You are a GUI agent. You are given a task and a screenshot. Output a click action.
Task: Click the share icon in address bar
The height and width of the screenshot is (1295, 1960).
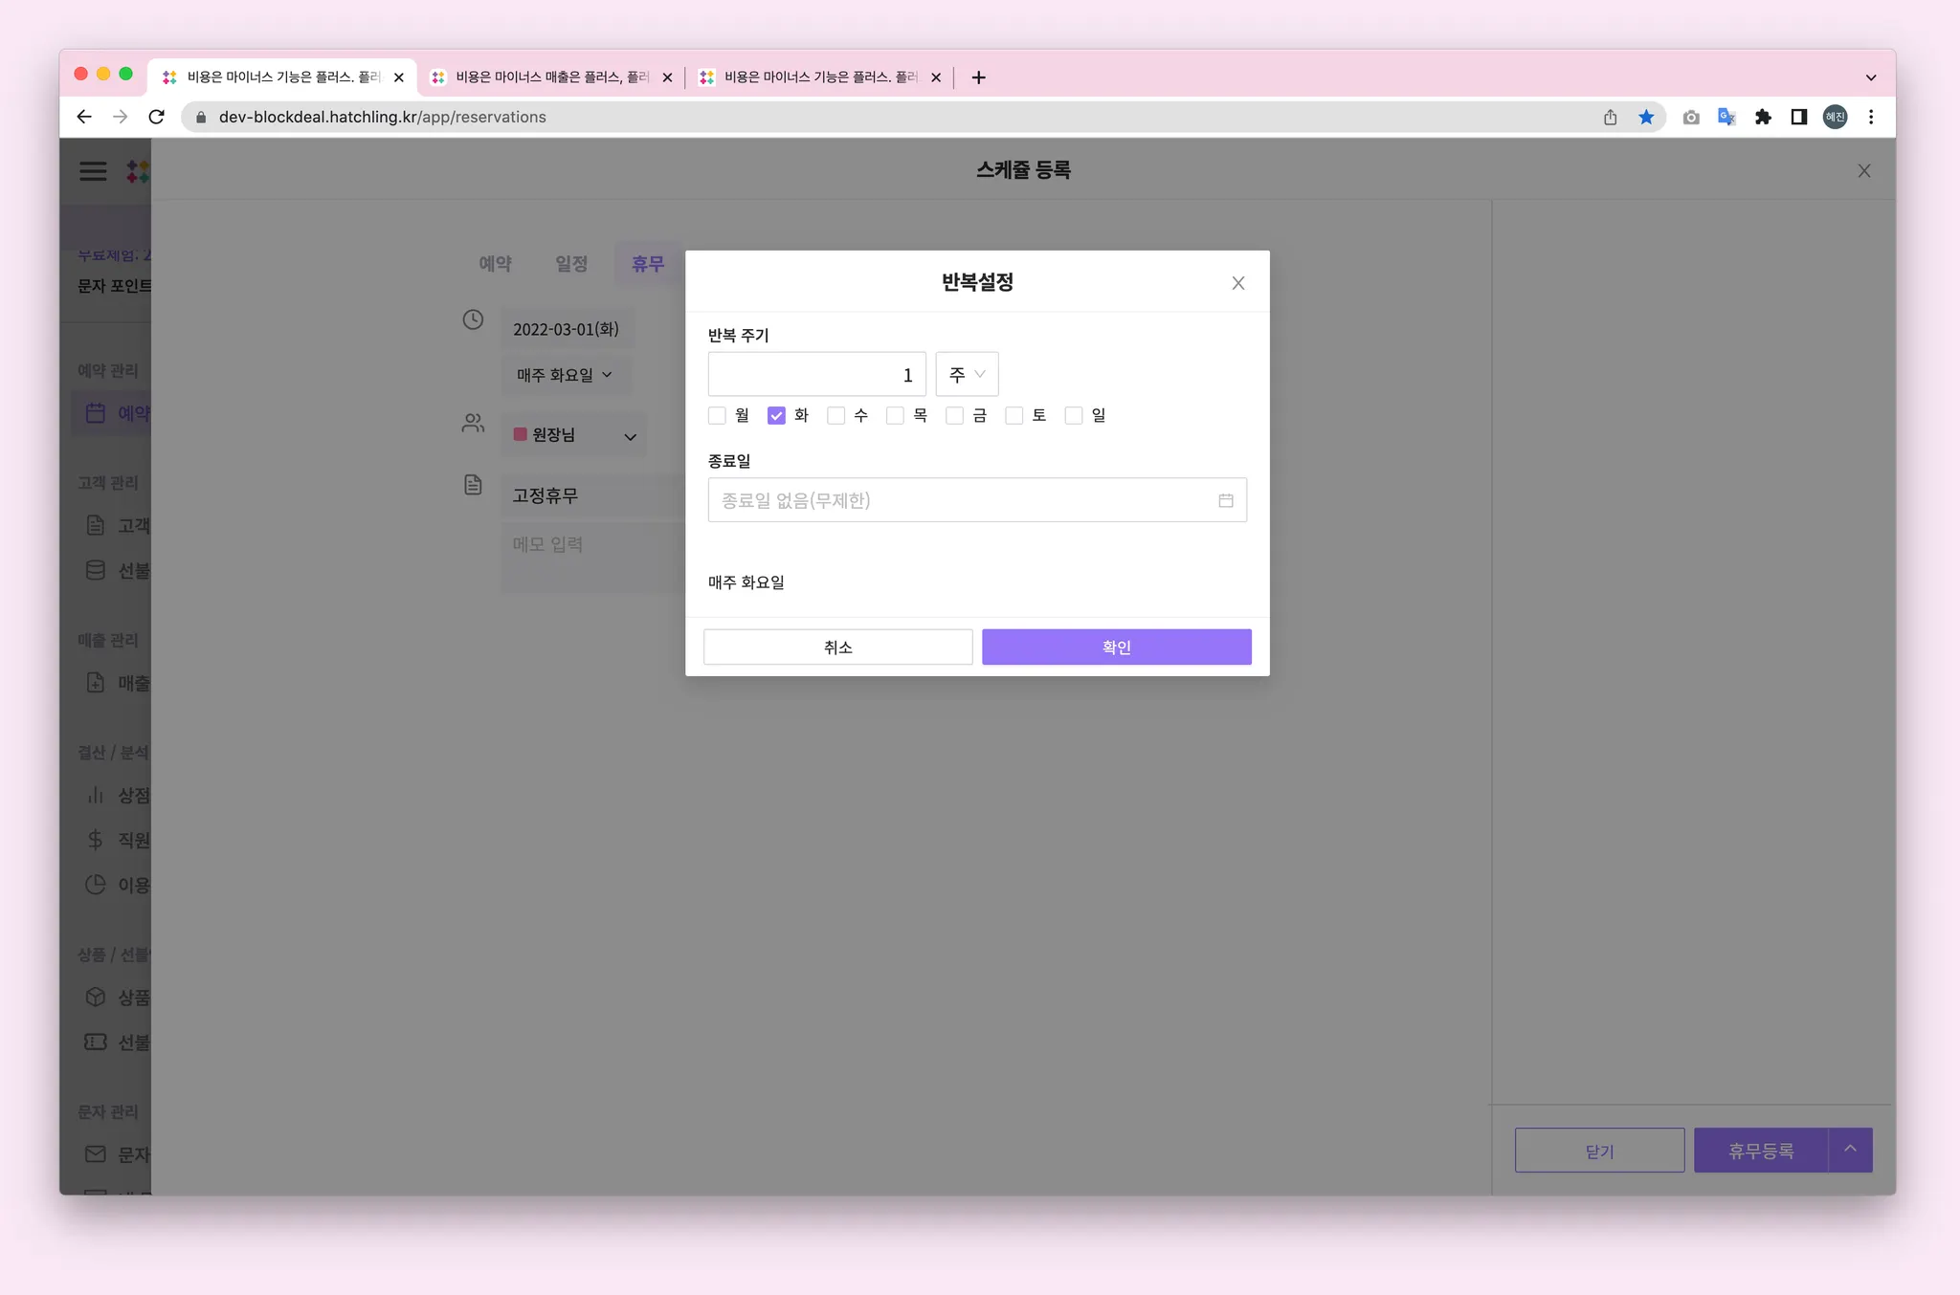(1610, 117)
